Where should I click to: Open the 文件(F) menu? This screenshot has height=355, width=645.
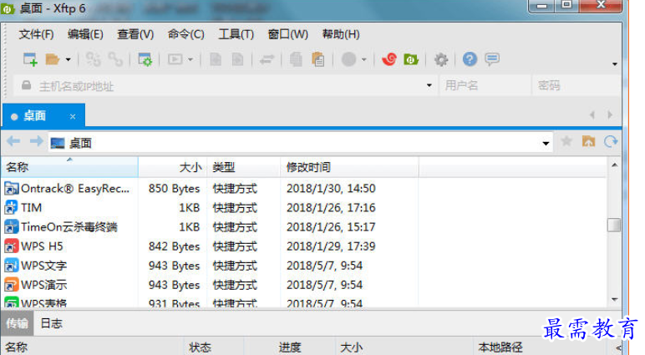point(36,34)
